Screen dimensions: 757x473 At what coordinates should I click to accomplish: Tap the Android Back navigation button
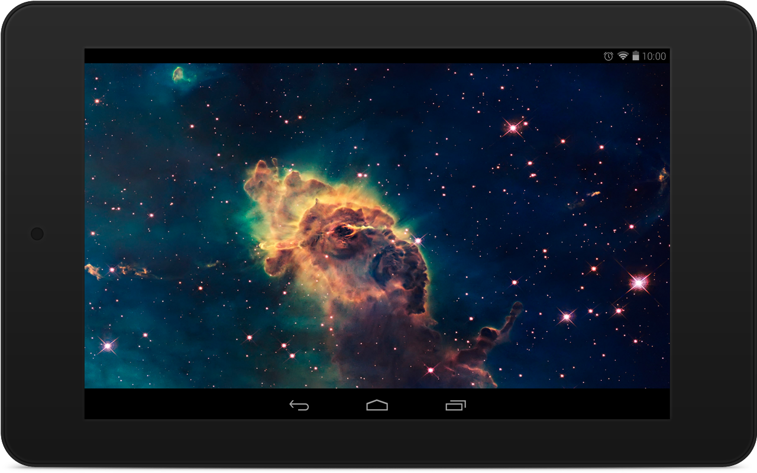299,405
